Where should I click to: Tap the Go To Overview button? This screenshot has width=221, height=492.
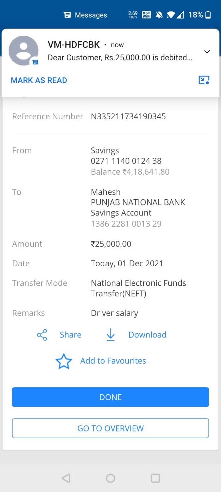110,428
